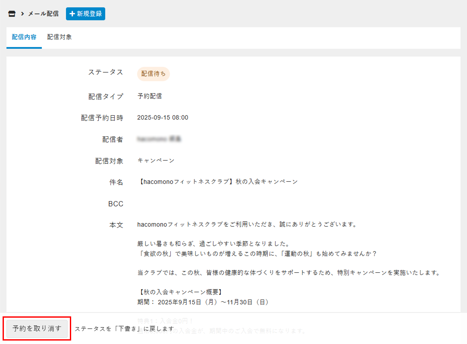The image size is (467, 344).
Task: Open the 配信対象 tab
Action: [60, 37]
